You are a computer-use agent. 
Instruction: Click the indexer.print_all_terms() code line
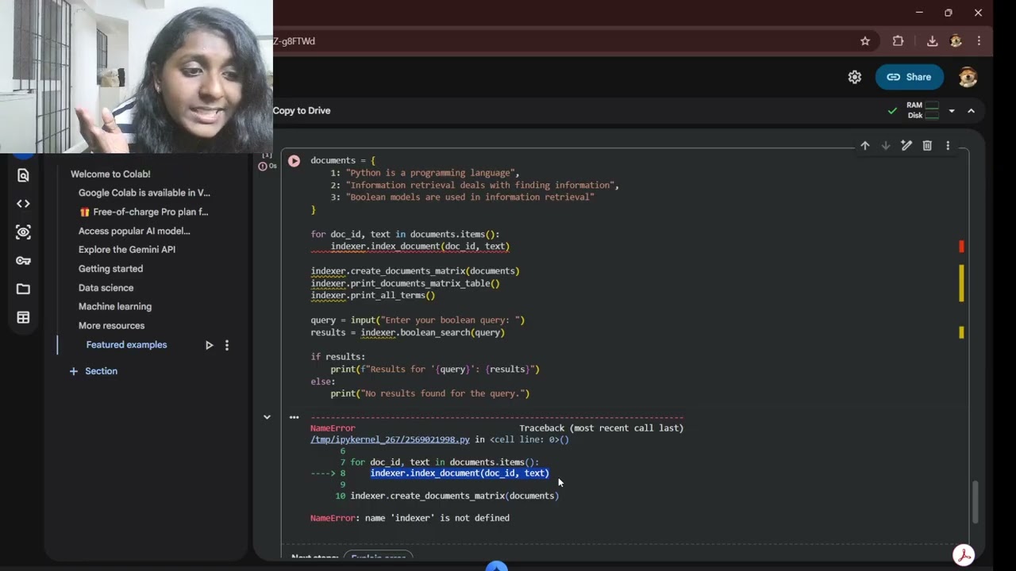pos(372,296)
